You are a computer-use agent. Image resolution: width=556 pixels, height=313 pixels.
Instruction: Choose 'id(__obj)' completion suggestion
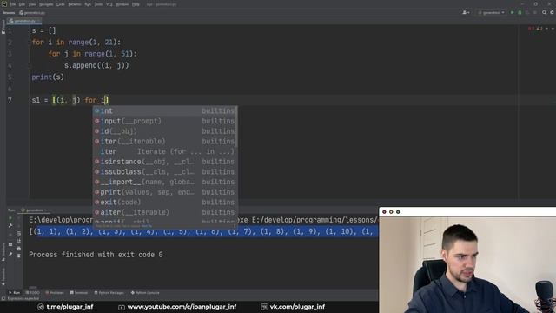click(x=165, y=131)
